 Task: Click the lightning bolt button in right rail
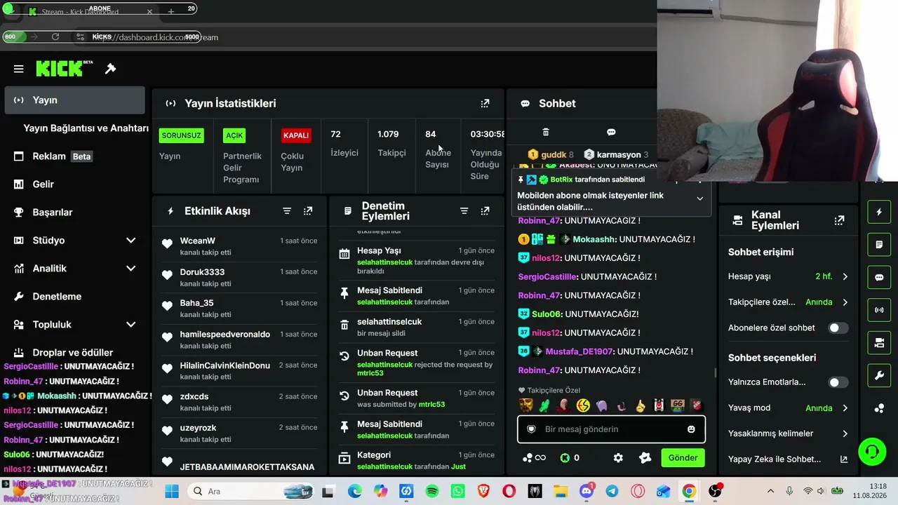pos(879,212)
